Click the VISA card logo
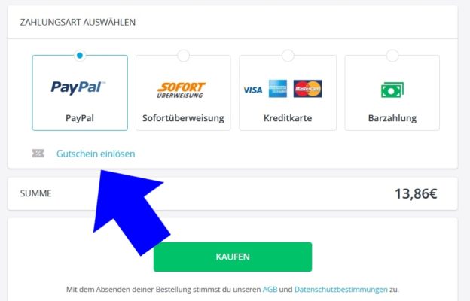 [252, 90]
